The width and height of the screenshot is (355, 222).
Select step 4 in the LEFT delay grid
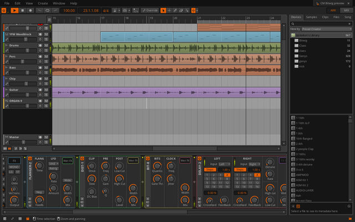point(227,175)
